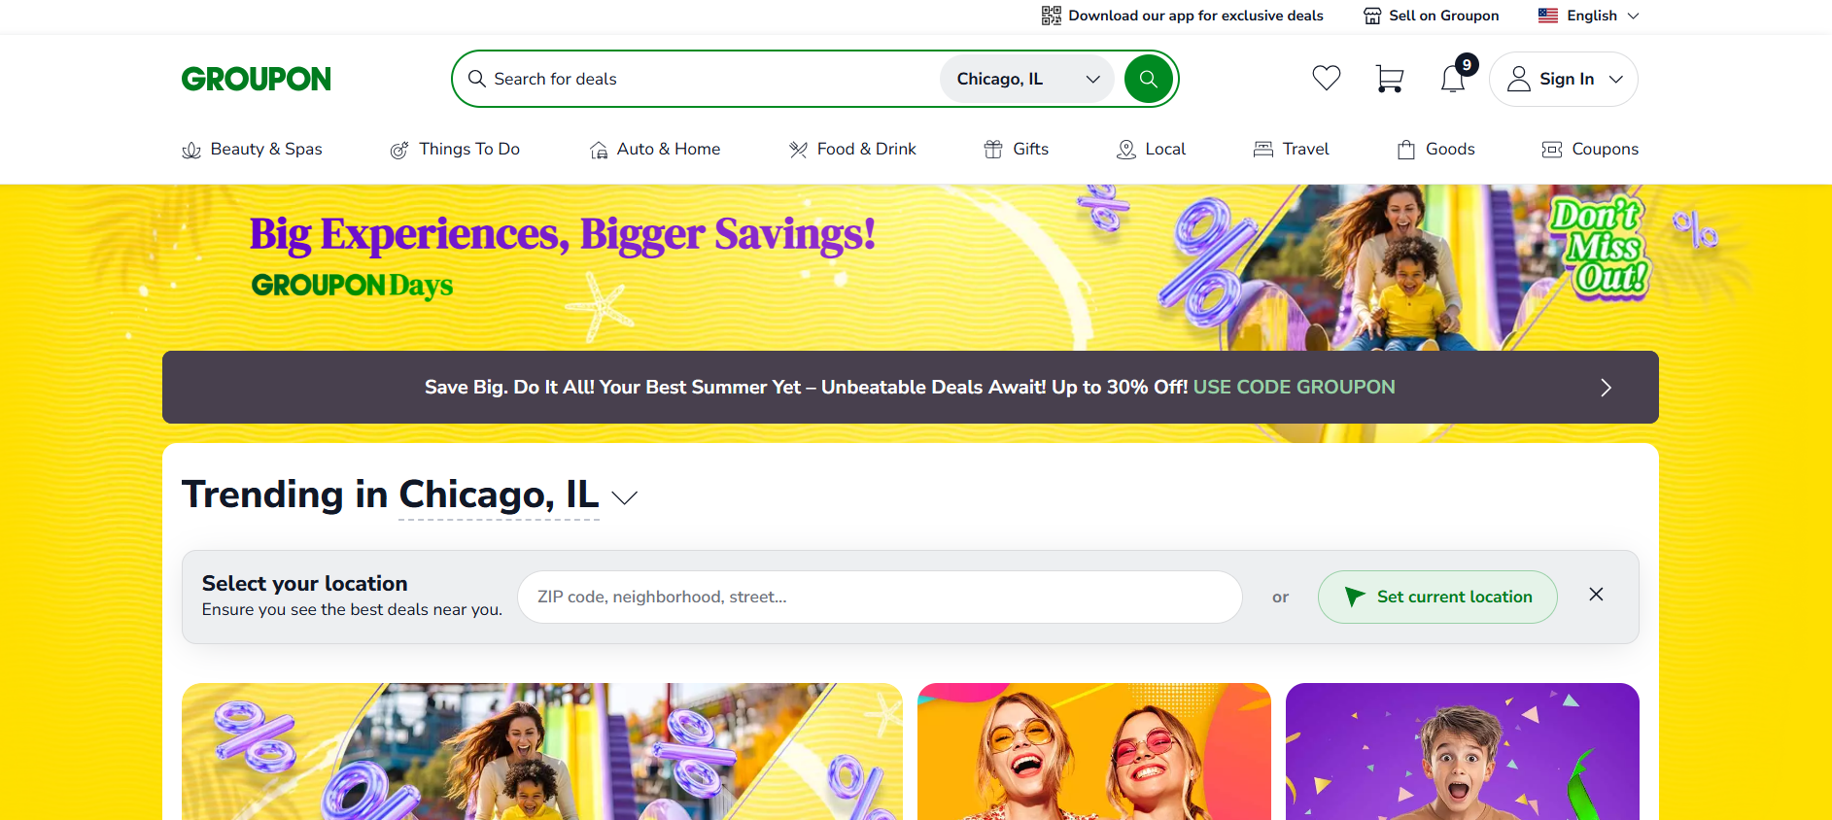1832x820 pixels.
Task: Open the shopping cart icon
Action: click(1390, 79)
